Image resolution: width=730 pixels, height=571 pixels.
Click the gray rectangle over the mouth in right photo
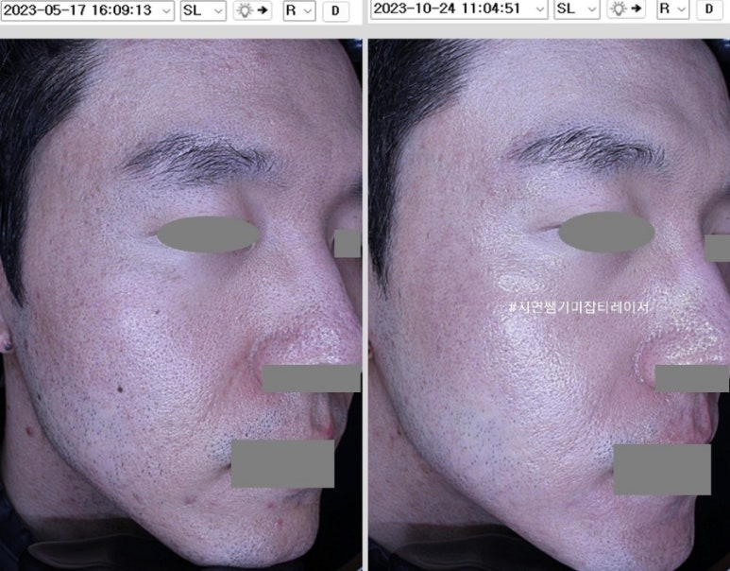point(662,469)
